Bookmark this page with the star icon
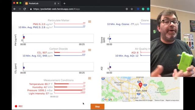195x110 pixels. coord(132,9)
